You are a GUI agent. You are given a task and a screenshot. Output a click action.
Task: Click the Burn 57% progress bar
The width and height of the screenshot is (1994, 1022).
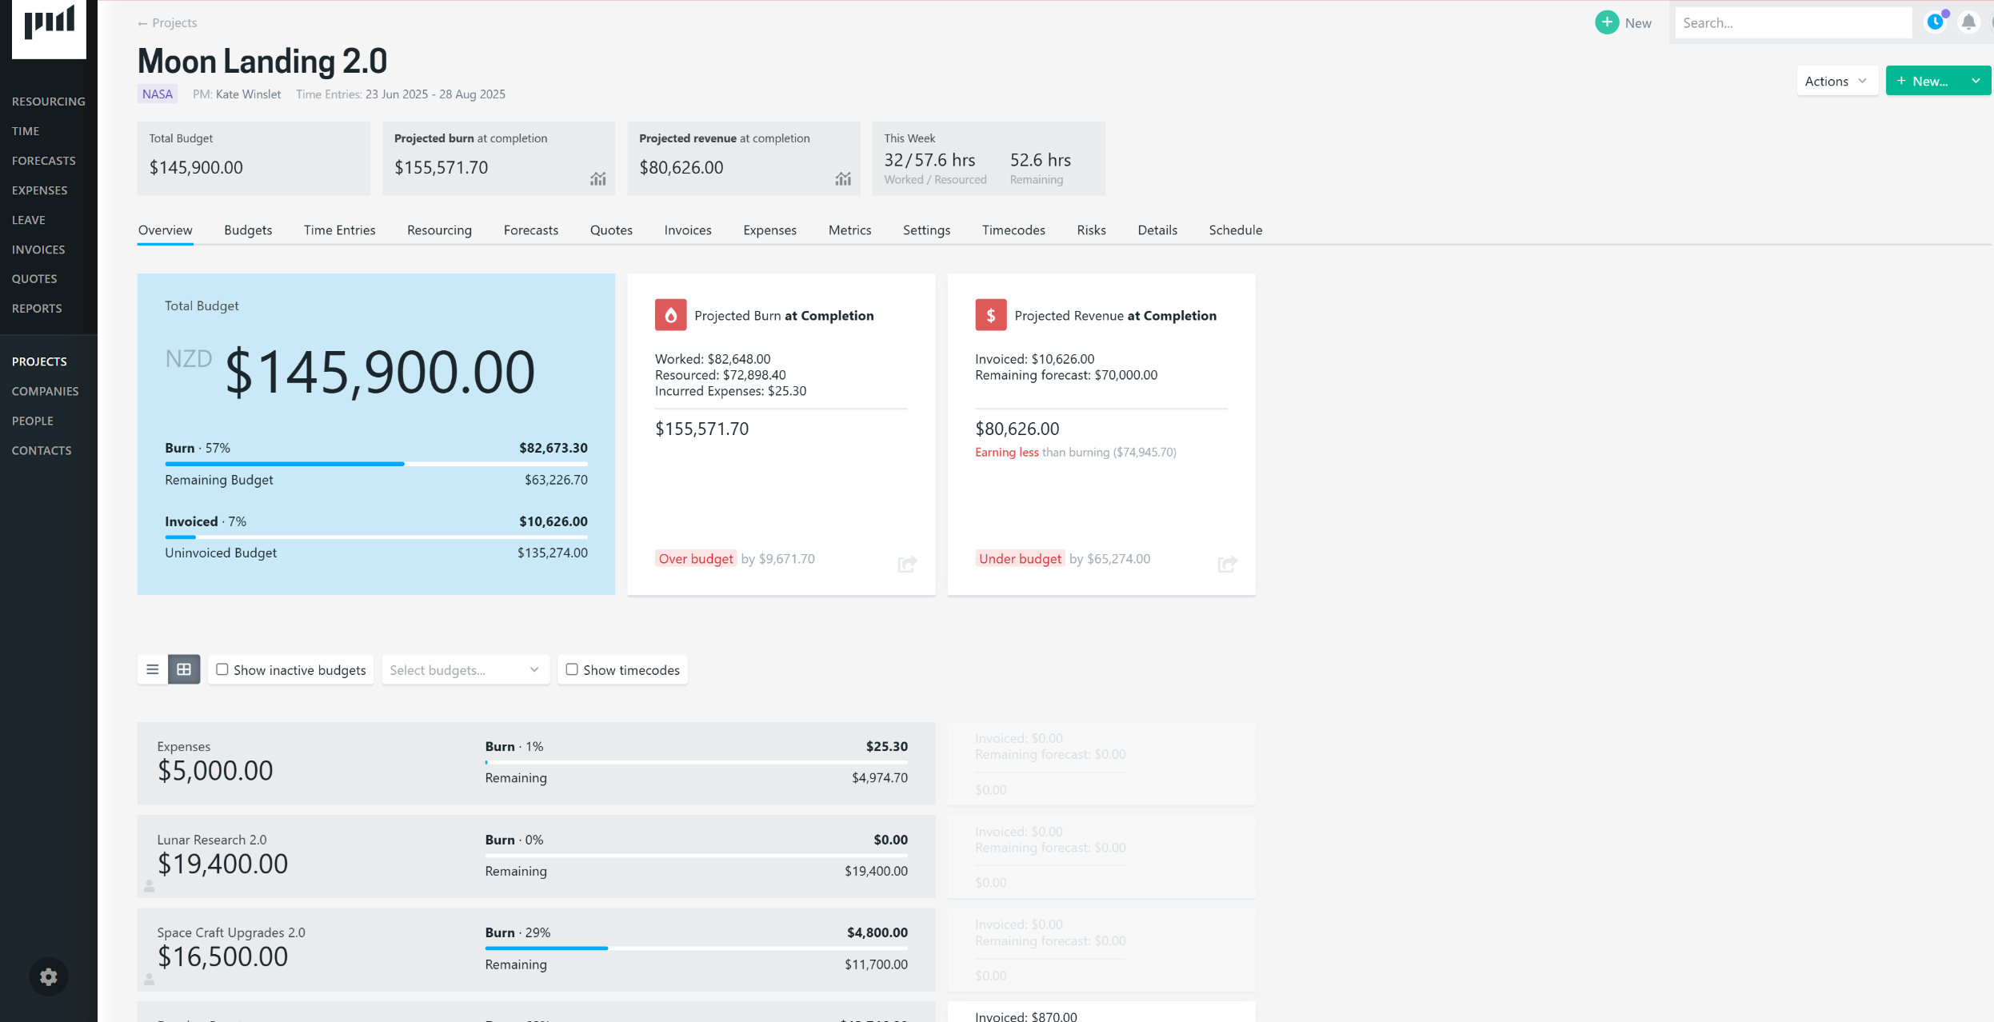coord(376,464)
